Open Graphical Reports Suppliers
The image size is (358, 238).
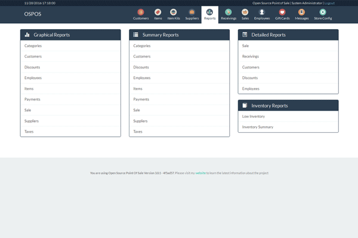[x=70, y=121]
